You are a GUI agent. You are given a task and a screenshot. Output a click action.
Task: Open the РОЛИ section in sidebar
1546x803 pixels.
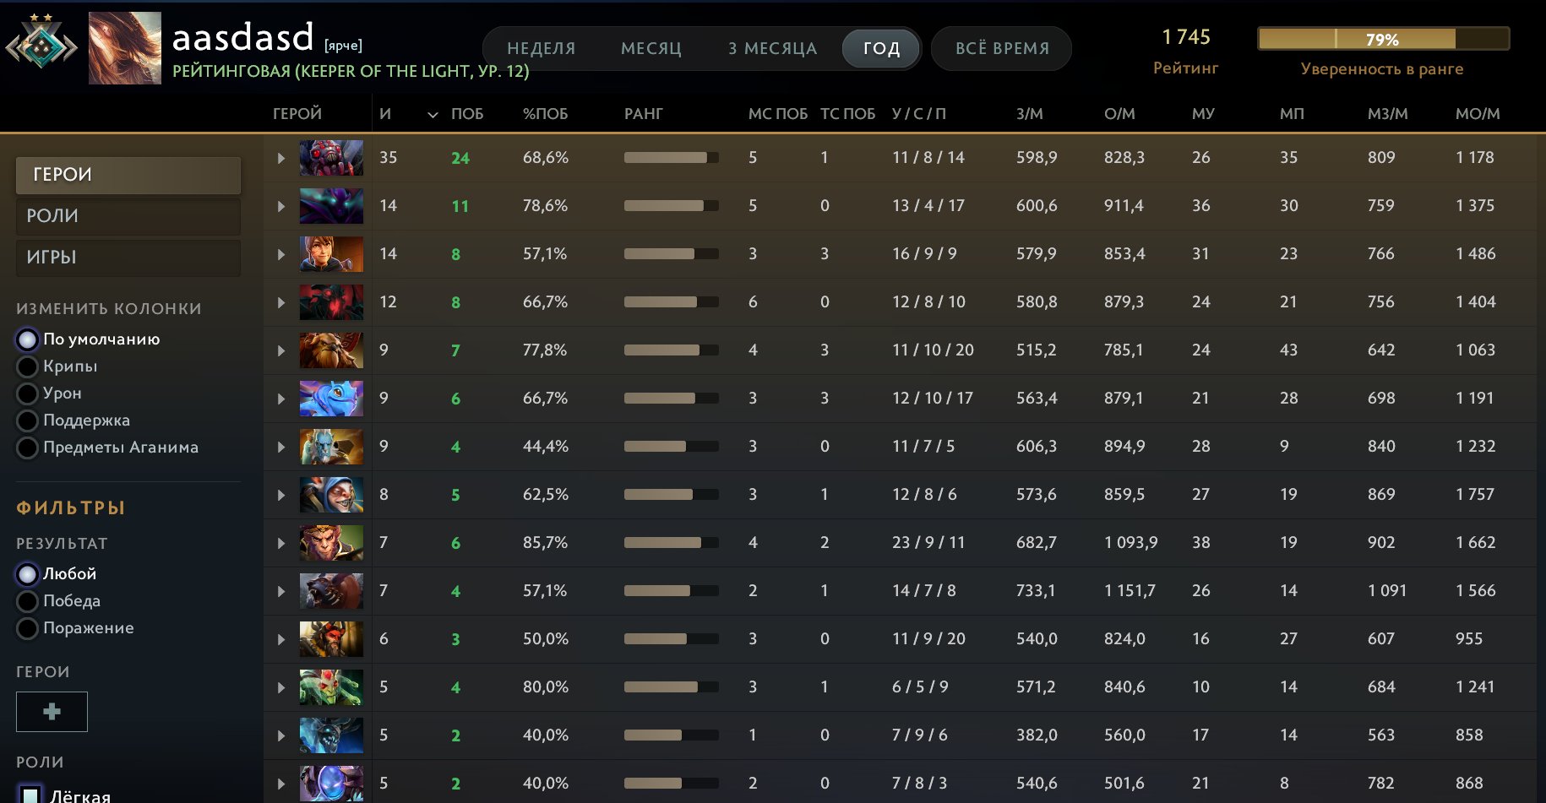coord(128,216)
